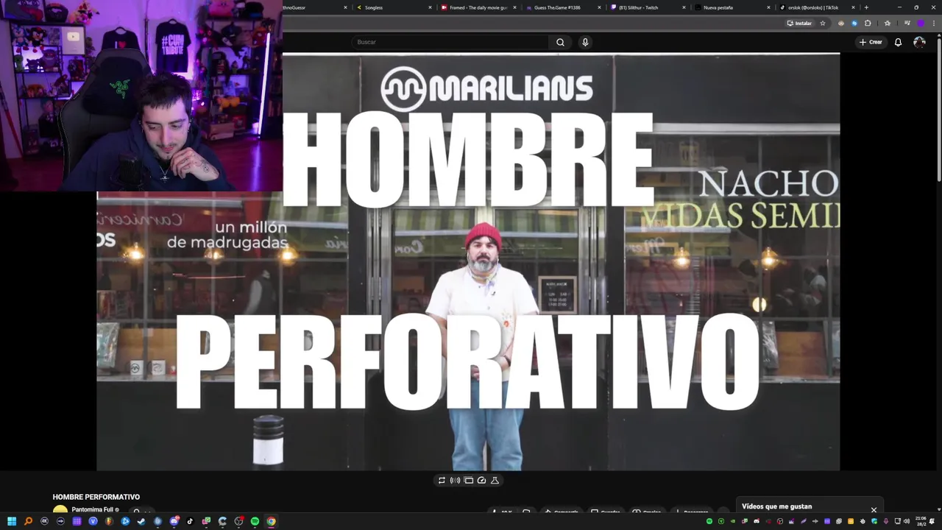
Task: Click the YouTube search magnifier button
Action: pyautogui.click(x=560, y=42)
